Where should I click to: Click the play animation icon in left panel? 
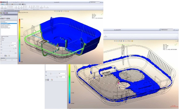[1, 56]
